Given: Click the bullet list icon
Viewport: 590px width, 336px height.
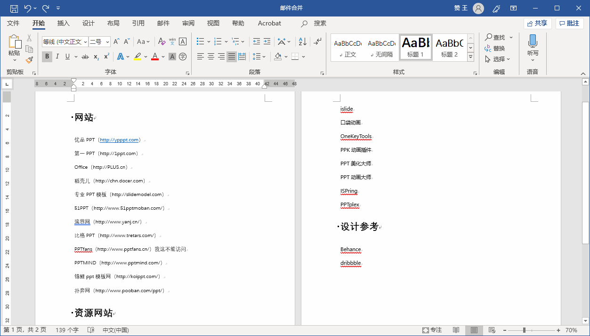Looking at the screenshot, I should [x=200, y=41].
